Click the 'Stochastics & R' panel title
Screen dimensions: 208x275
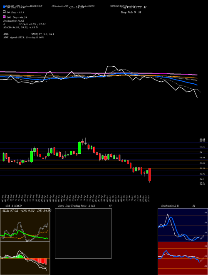(170, 206)
